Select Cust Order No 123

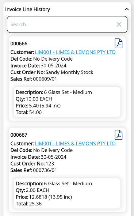pos(50,164)
